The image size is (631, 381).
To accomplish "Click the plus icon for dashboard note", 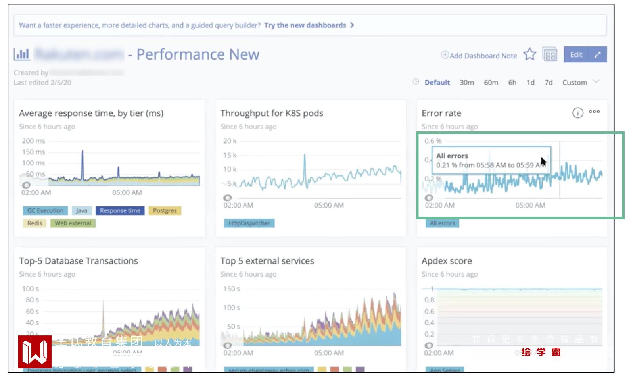I will [445, 55].
